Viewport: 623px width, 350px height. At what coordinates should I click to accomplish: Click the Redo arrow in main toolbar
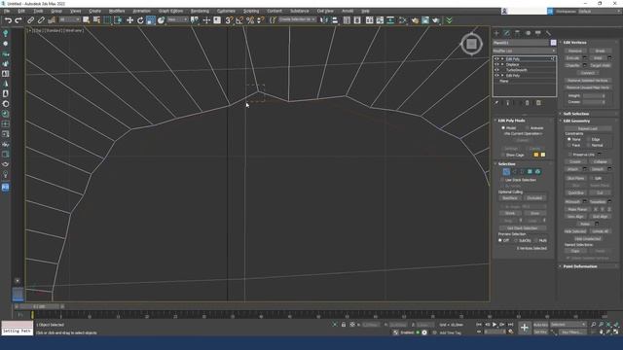(x=18, y=20)
